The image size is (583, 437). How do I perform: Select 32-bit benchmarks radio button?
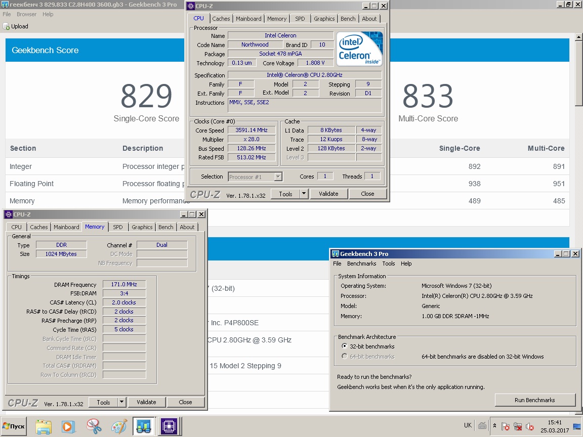(344, 346)
